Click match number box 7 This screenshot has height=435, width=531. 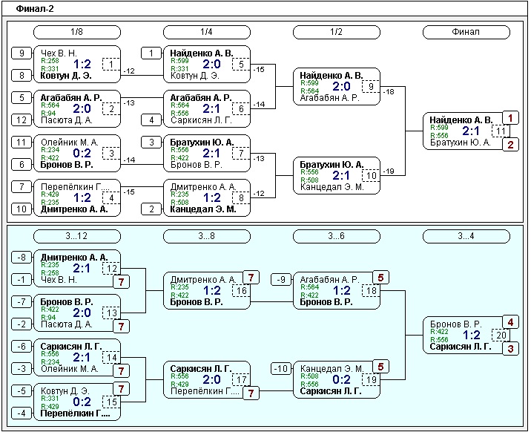(x=241, y=153)
